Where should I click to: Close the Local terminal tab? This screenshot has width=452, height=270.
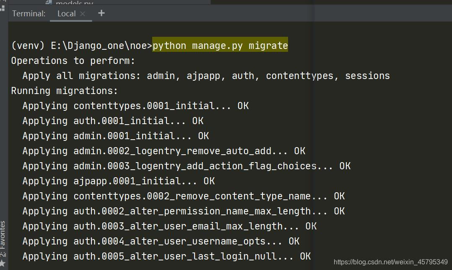coord(83,13)
